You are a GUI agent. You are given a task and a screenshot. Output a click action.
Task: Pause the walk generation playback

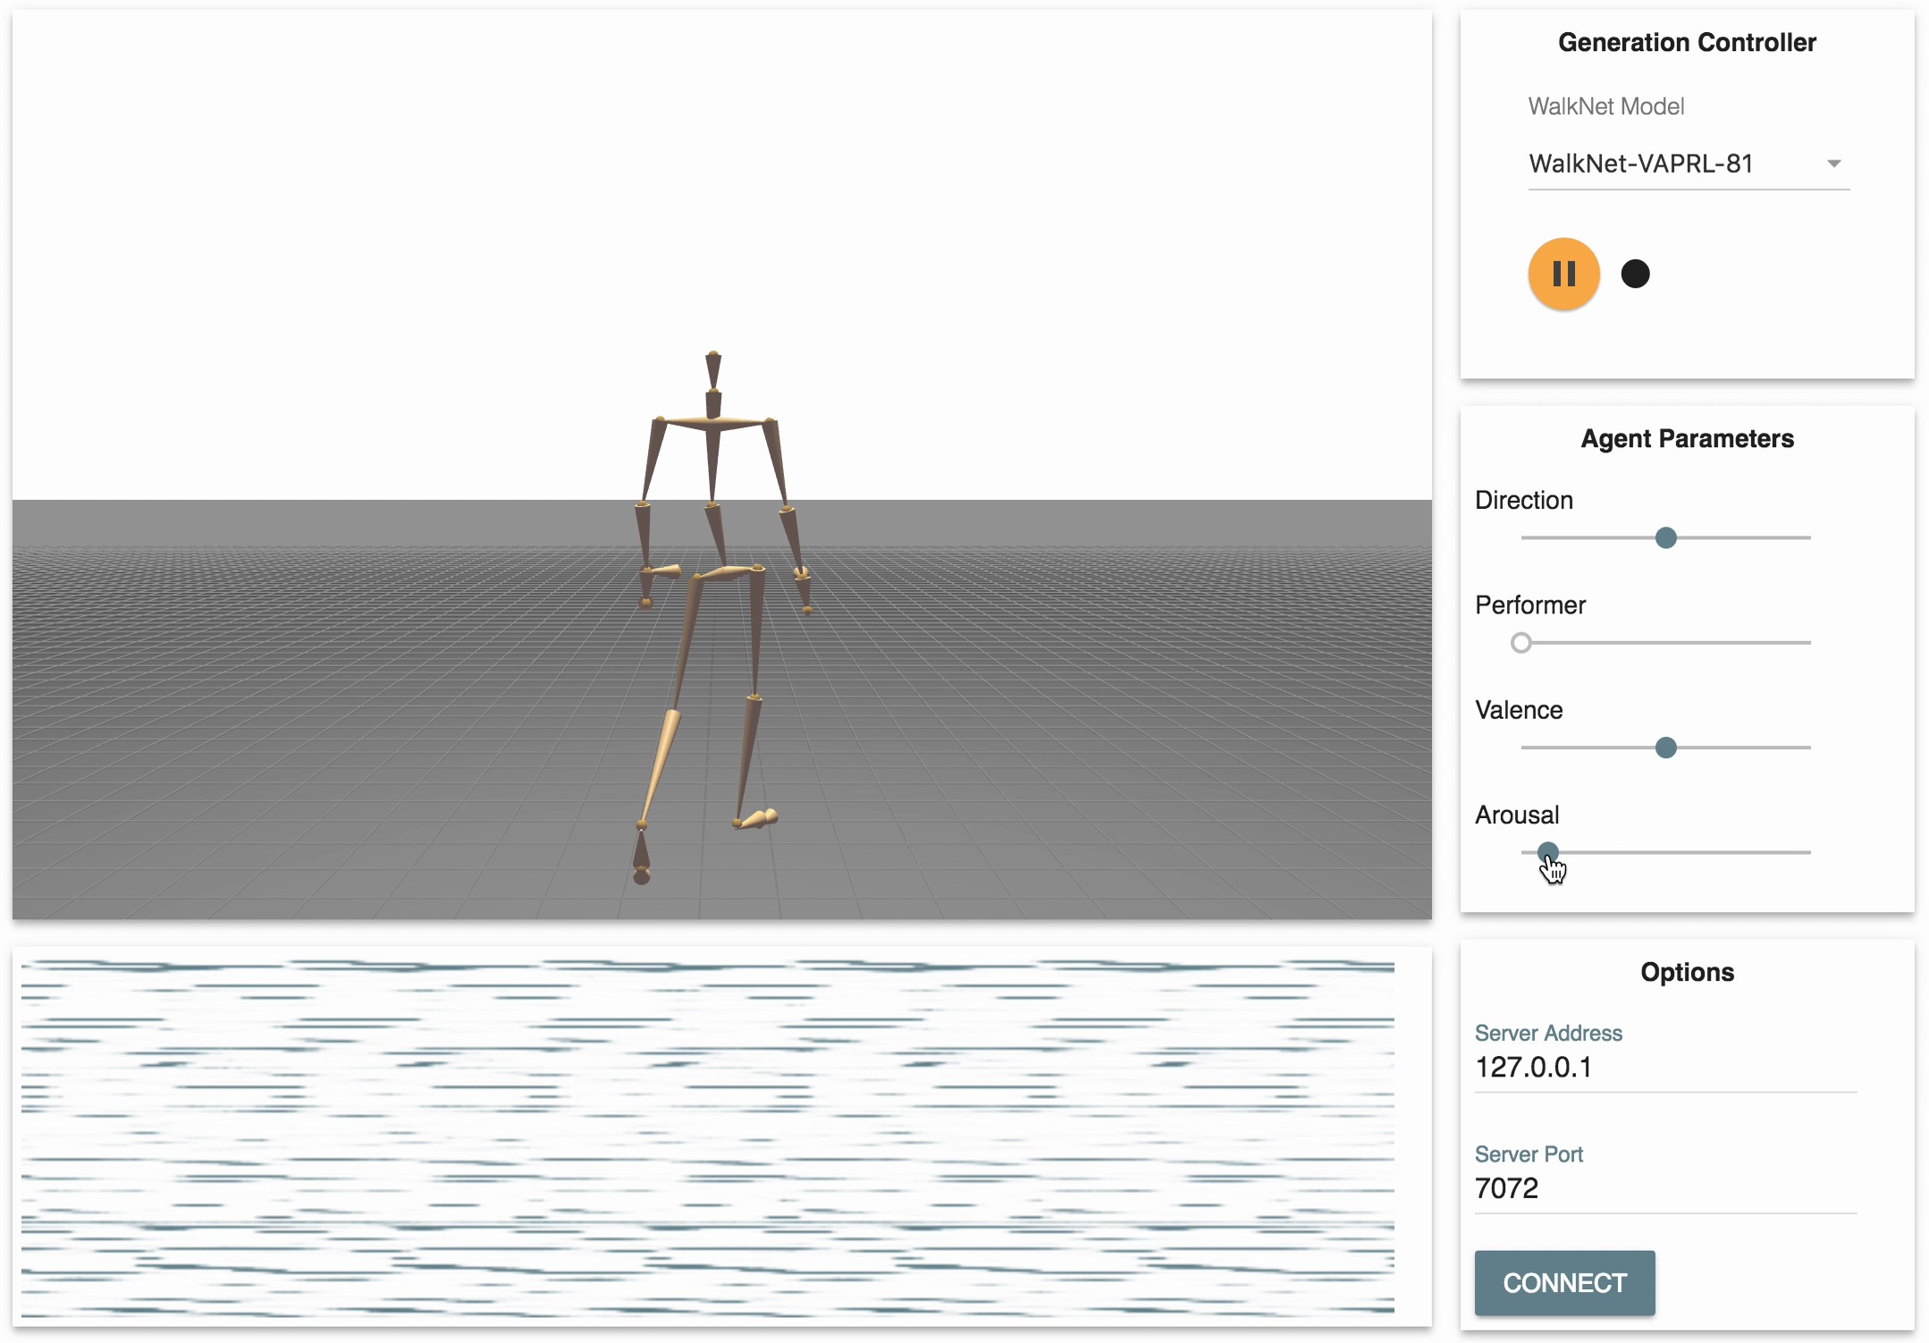pyautogui.click(x=1563, y=274)
